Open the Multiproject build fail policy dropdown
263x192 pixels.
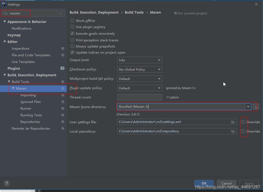pyautogui.click(x=140, y=79)
